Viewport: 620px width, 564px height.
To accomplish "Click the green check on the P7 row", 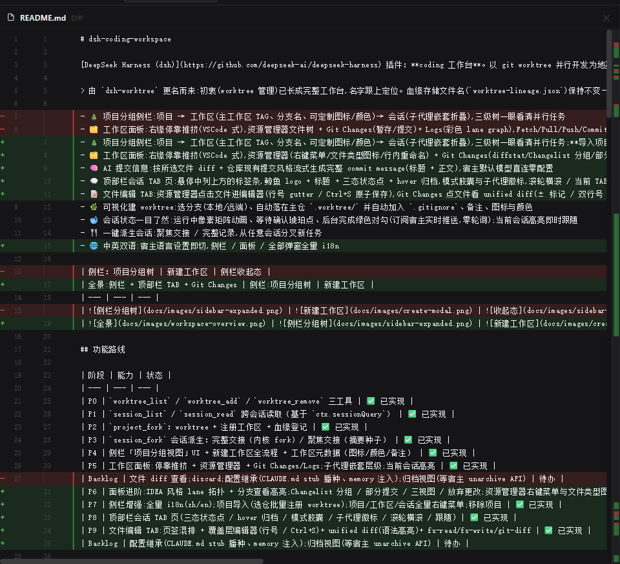I will (x=519, y=504).
